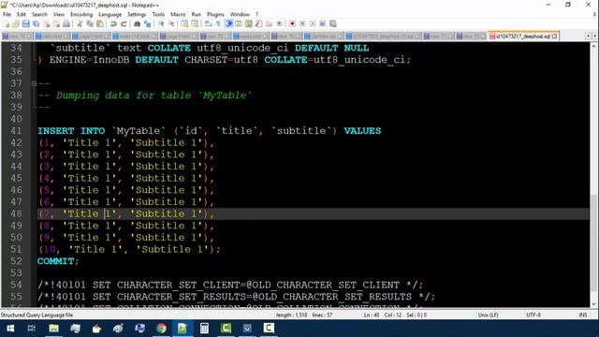The image size is (599, 337).
Task: Close the id10473217_deephost.sql tab
Action: pyautogui.click(x=554, y=36)
